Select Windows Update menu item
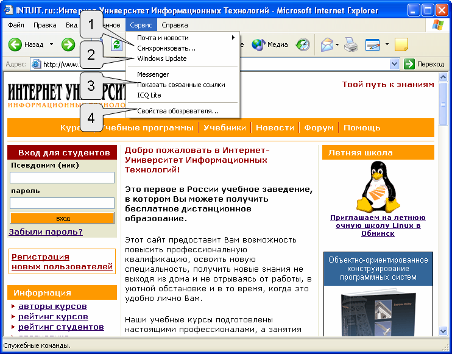Viewport: 452px width, 354px height. point(183,58)
